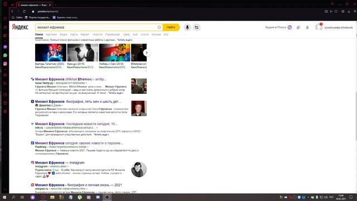Image resolution: width=357 pixels, height=201 pixels.
Task: Switch to Видео search tab
Action: tap(64, 35)
